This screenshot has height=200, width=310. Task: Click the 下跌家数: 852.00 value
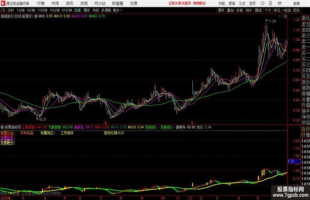[61, 127]
